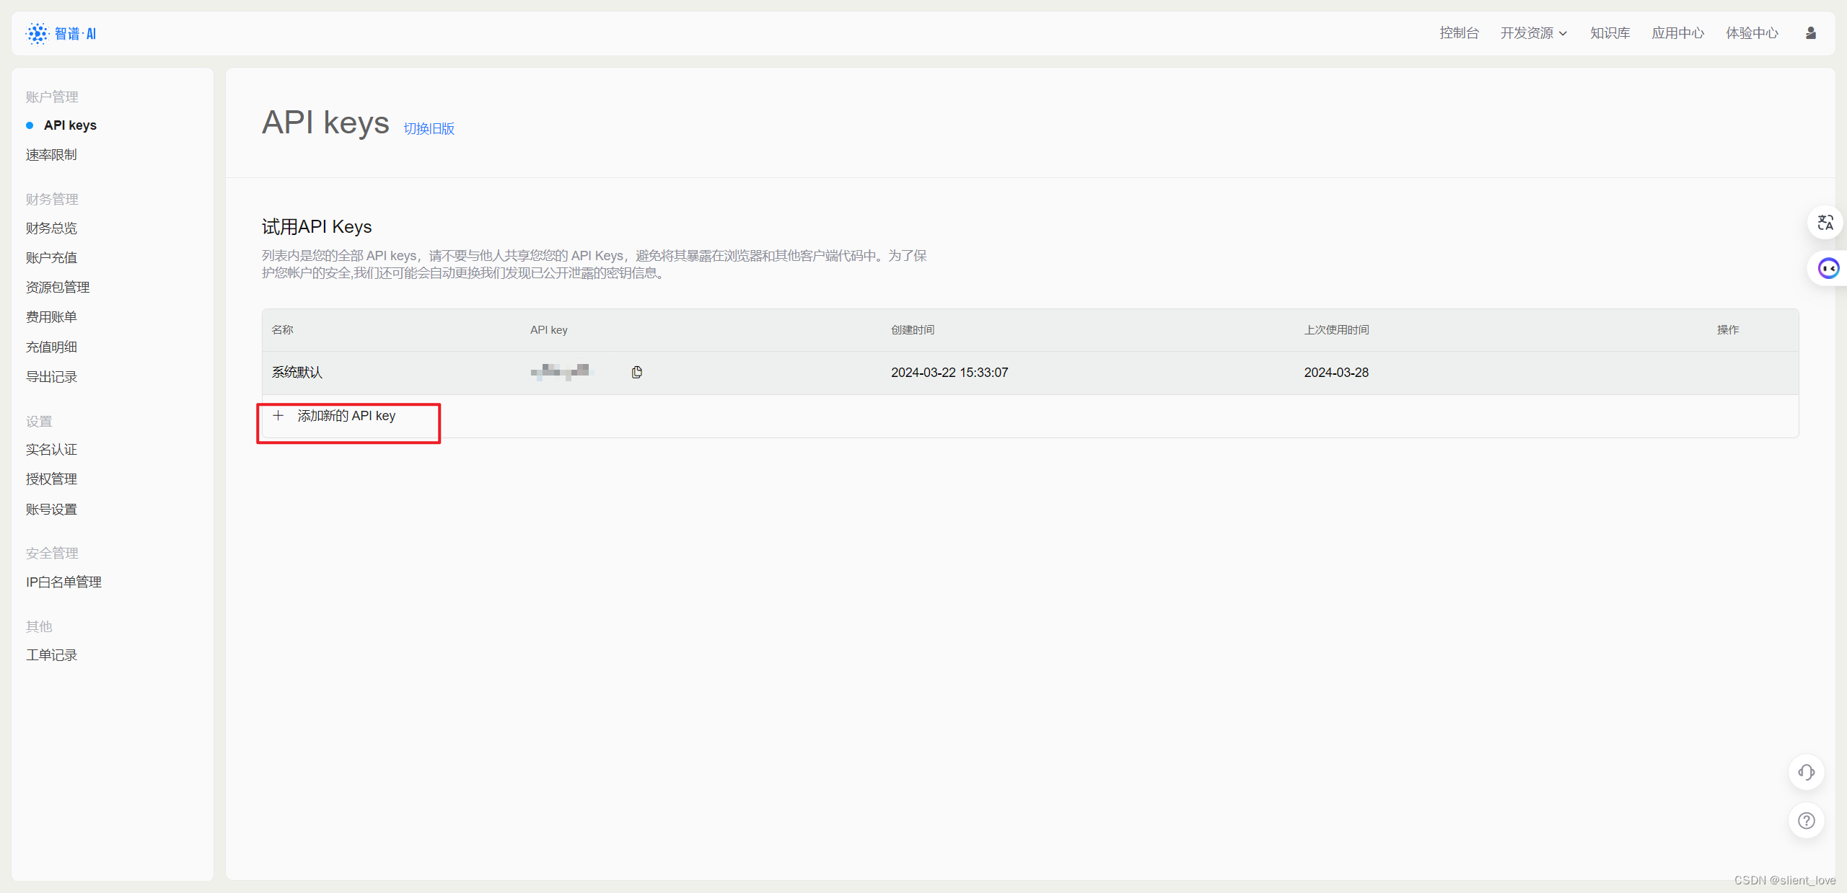The image size is (1847, 893).
Task: Open the 控制台 menu item
Action: coord(1459,32)
